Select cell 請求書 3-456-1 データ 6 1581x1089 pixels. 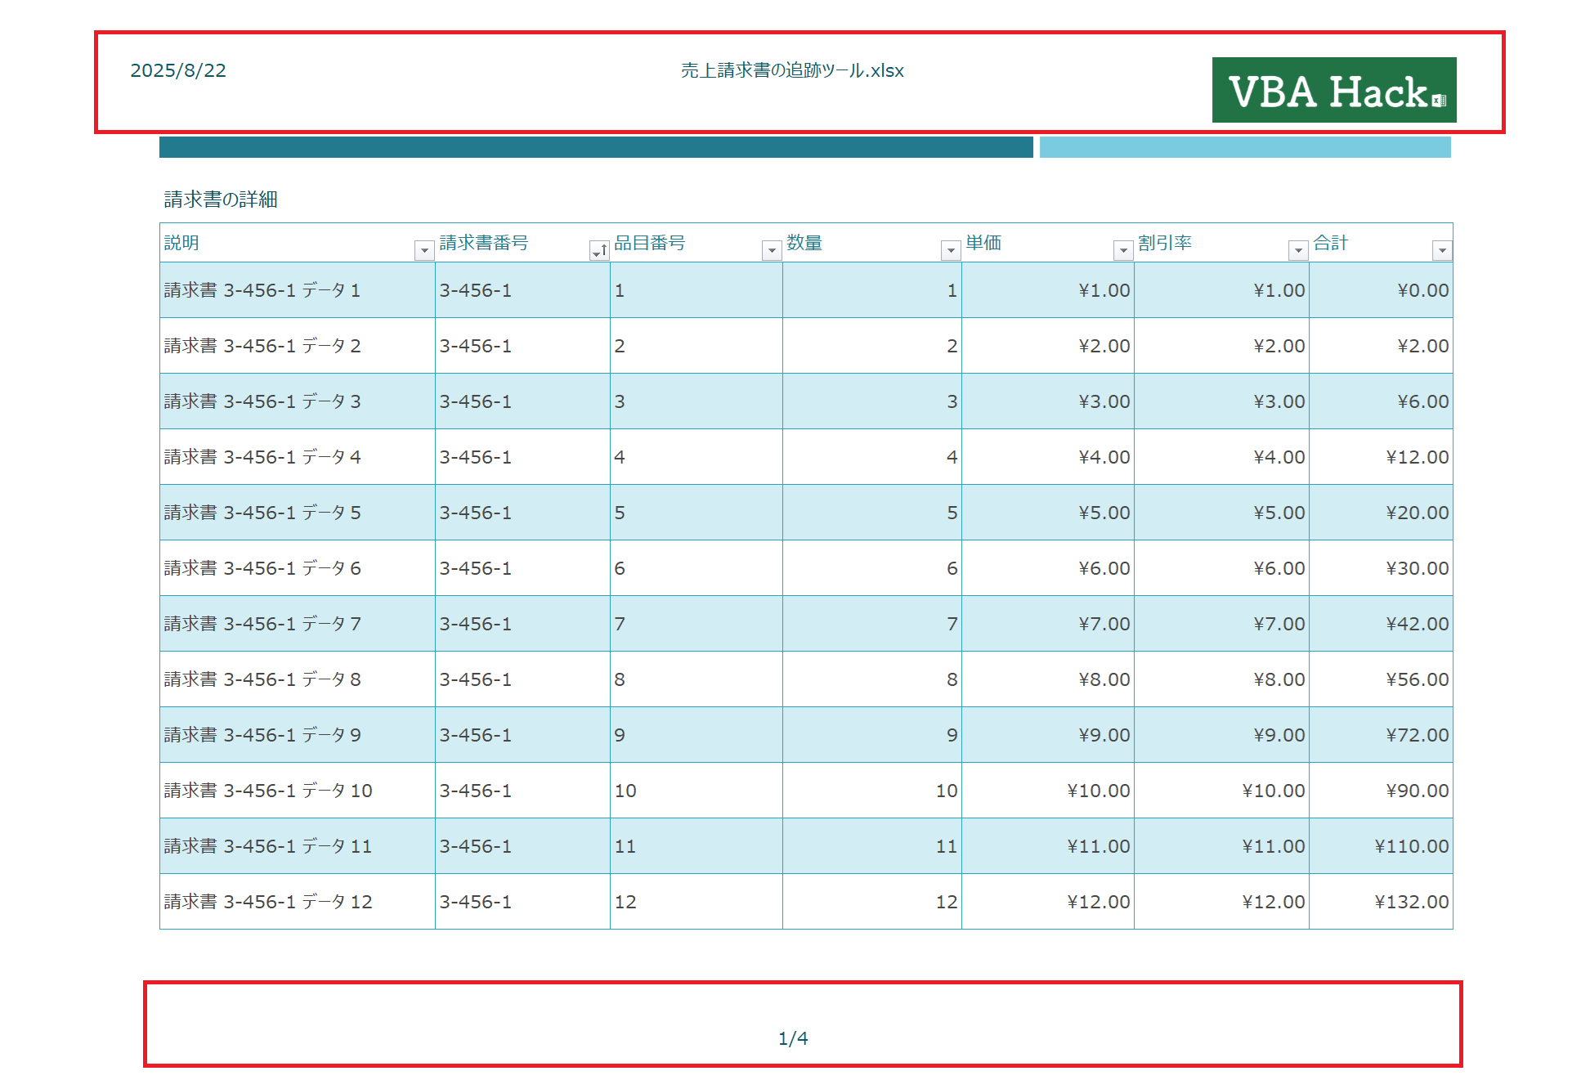click(298, 568)
